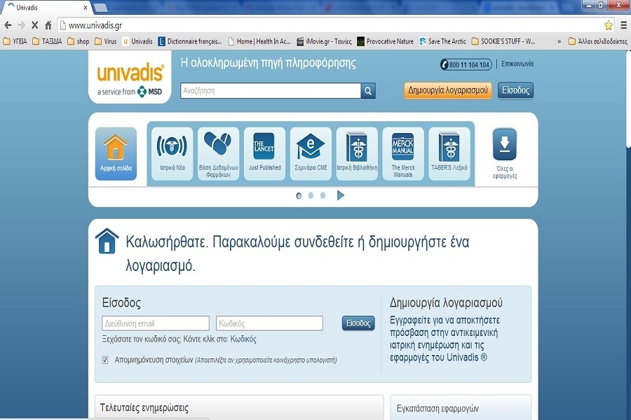Stop page loading with X button
The width and height of the screenshot is (631, 420).
point(34,25)
